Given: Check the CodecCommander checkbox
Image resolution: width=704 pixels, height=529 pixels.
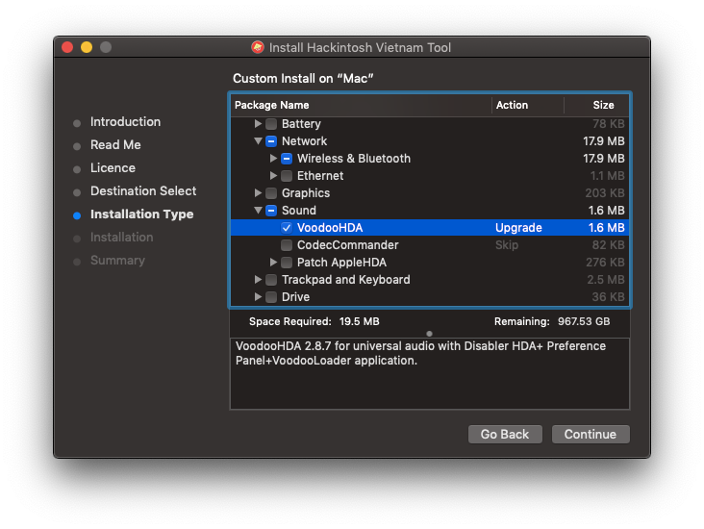Looking at the screenshot, I should (x=287, y=245).
